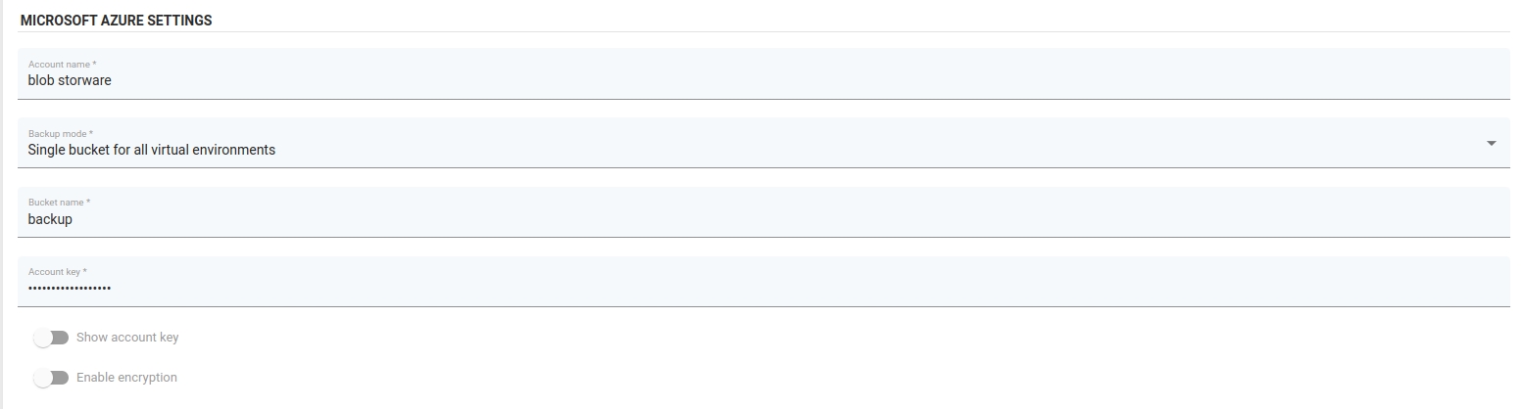The height and width of the screenshot is (409, 1522).
Task: Click the masked account key dots
Action: (x=69, y=289)
